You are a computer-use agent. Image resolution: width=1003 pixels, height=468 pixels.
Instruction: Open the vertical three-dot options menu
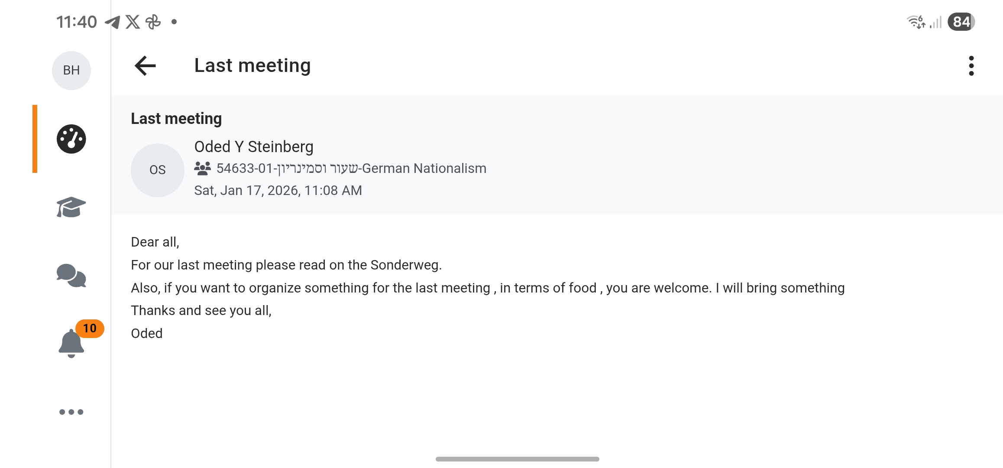coord(971,66)
